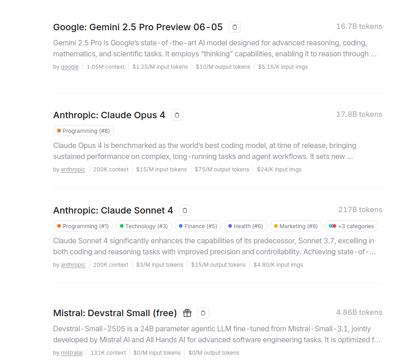Click the Gemini 2.5 Pro description text
Image resolution: width=398 pixels, height=362 pixels.
215,48
